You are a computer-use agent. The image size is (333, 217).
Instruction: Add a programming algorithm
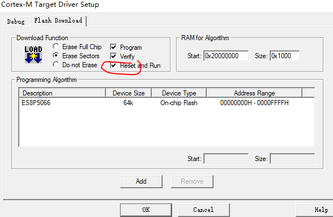(x=141, y=181)
